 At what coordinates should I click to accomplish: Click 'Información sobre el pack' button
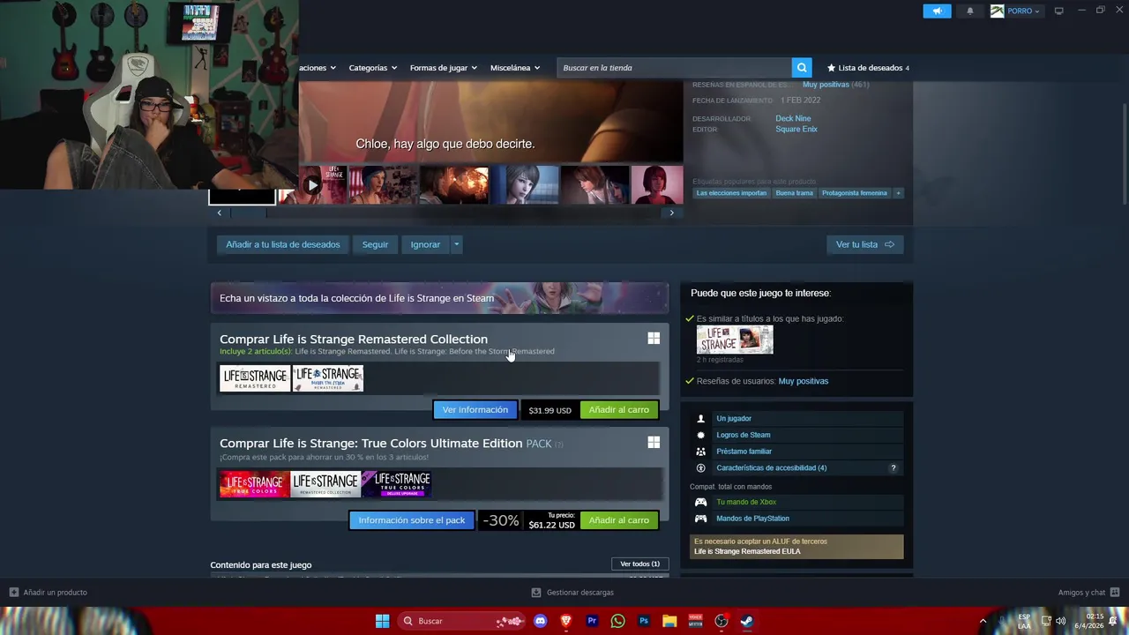pyautogui.click(x=411, y=520)
